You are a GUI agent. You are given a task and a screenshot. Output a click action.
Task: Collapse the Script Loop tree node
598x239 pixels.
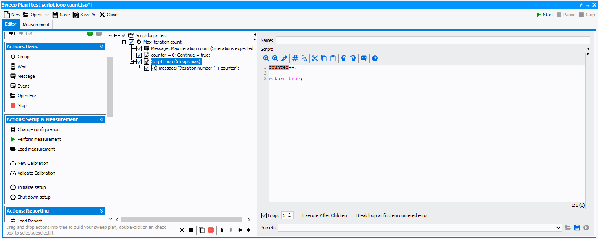[132, 61]
